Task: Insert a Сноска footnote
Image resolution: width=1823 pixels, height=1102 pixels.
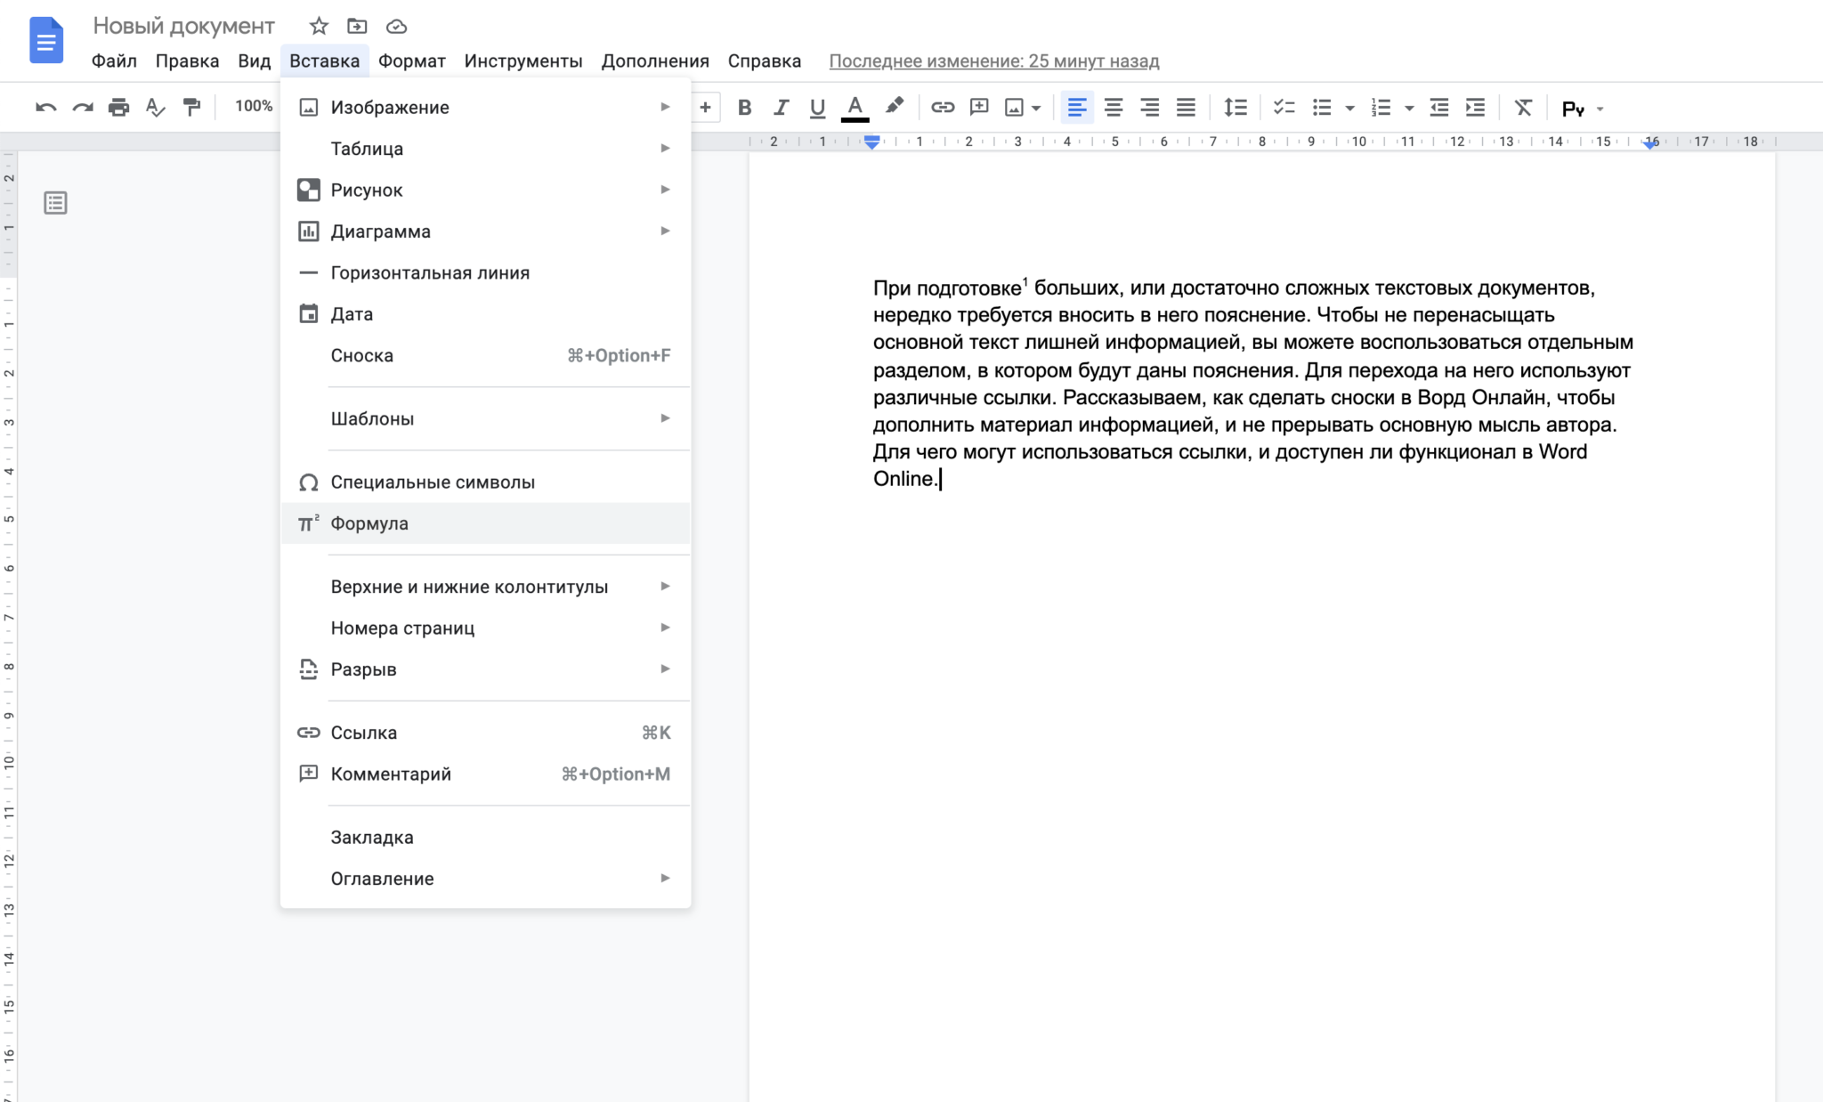Action: coord(485,355)
